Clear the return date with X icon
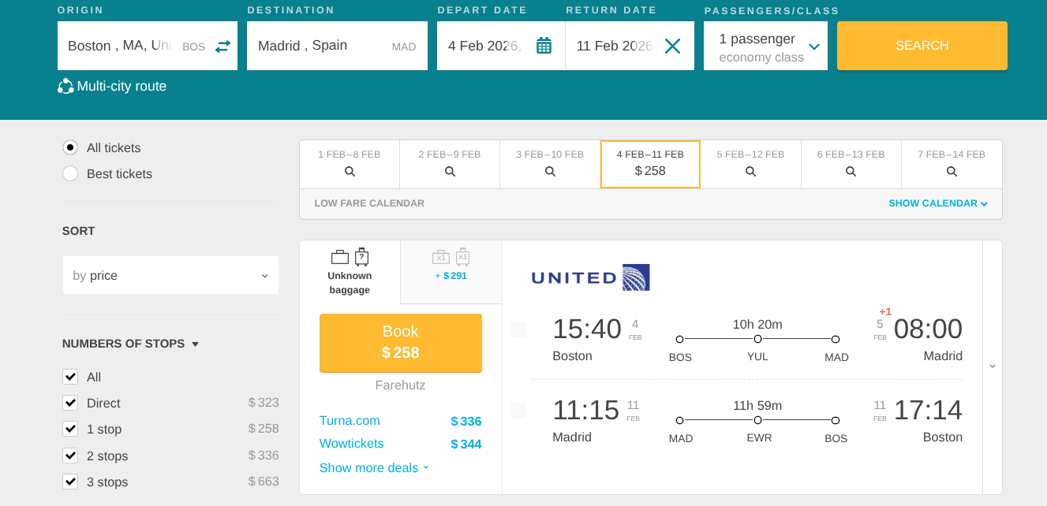The height and width of the screenshot is (506, 1047). pyautogui.click(x=672, y=46)
